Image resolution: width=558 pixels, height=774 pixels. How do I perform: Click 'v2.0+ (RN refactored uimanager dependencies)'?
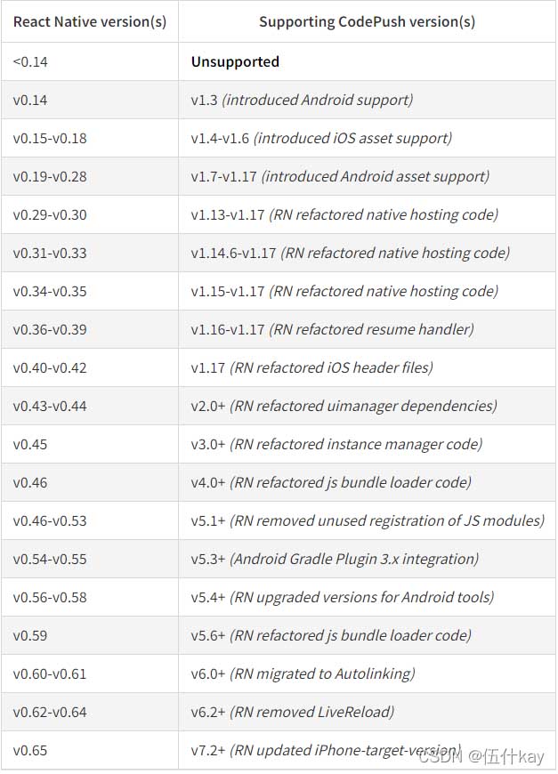click(344, 406)
